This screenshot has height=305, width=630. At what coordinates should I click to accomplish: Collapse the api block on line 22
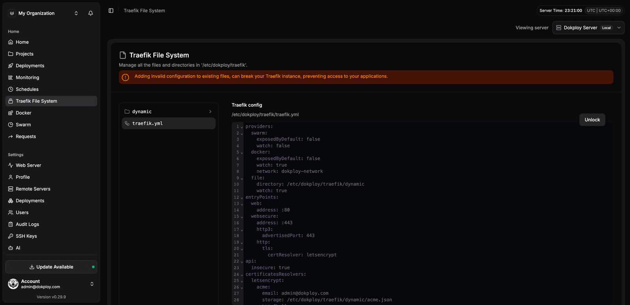242,262
